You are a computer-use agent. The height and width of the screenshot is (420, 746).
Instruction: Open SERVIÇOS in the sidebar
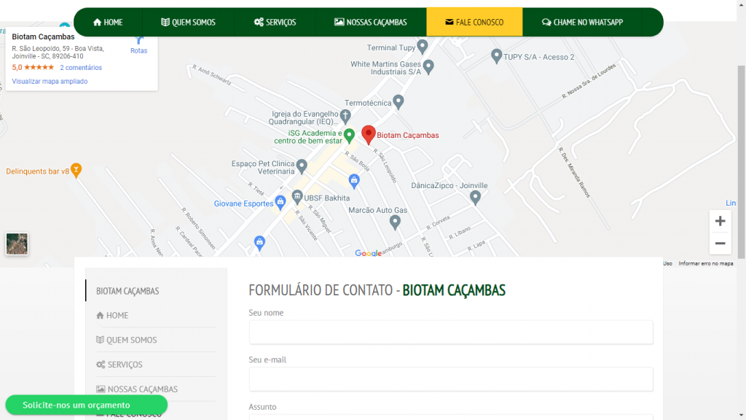tap(119, 365)
